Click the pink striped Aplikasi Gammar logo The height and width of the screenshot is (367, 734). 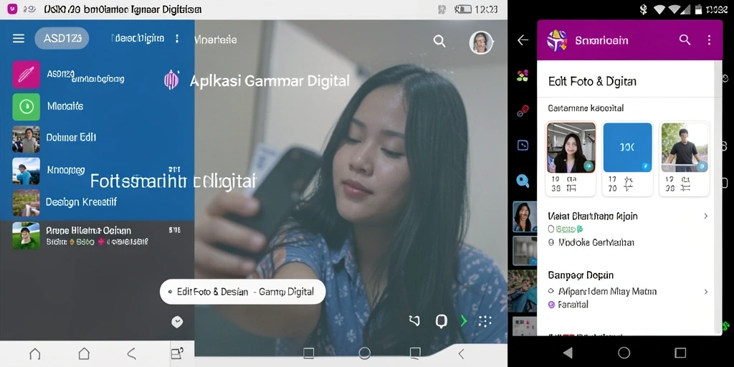tap(171, 80)
